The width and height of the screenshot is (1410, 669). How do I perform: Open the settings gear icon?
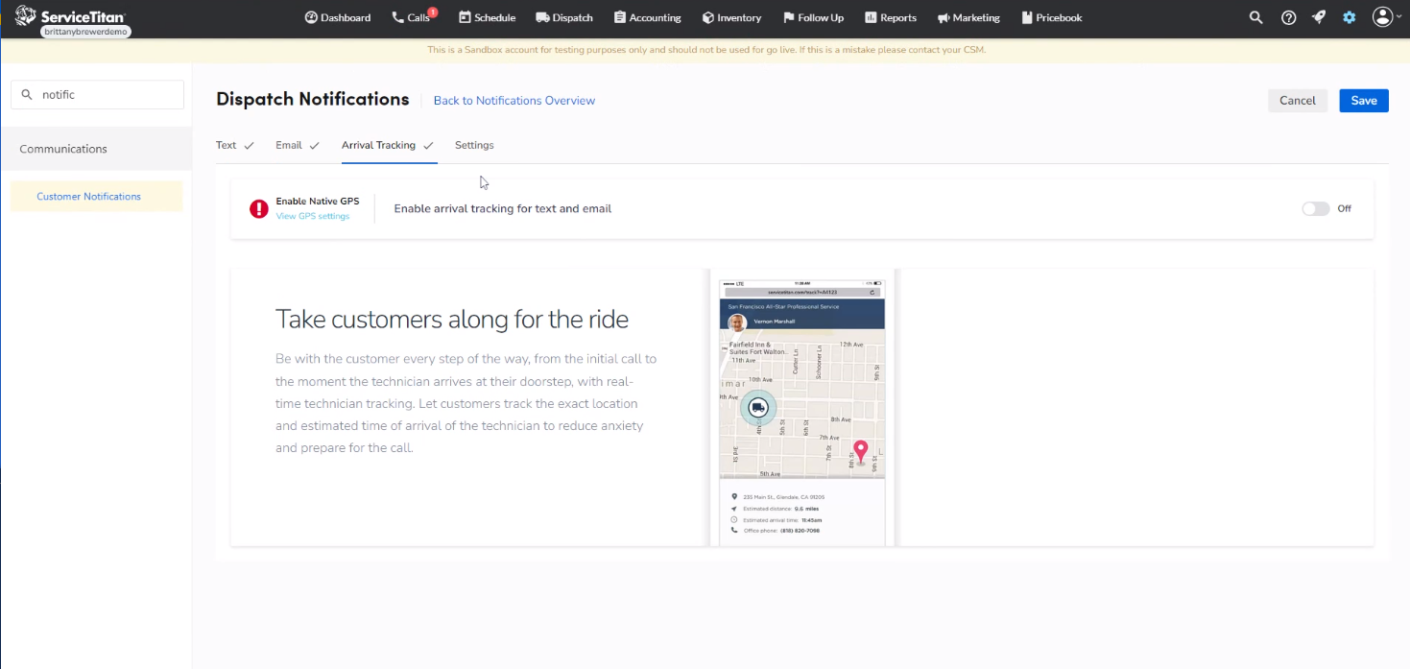(x=1349, y=16)
